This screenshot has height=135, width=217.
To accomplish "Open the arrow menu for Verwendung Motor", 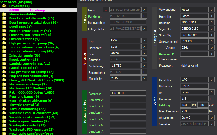I will (x=212, y=10).
